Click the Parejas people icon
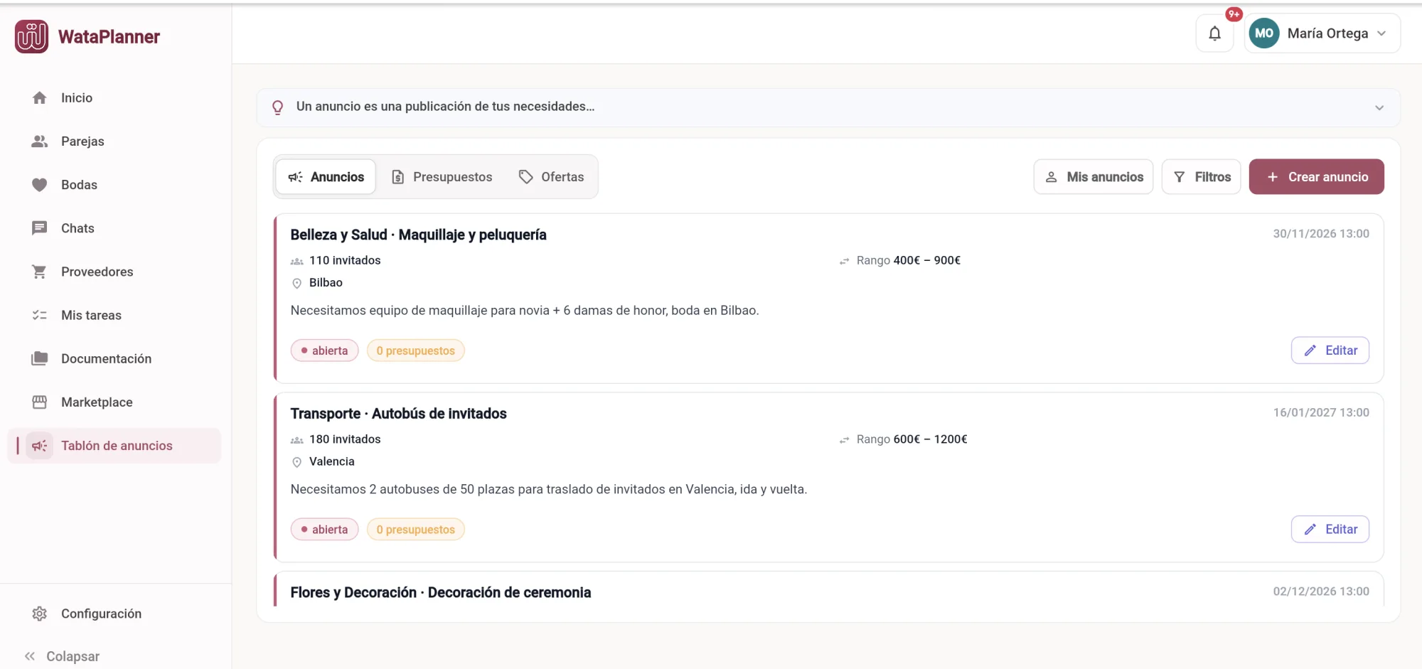The image size is (1422, 669). point(40,141)
